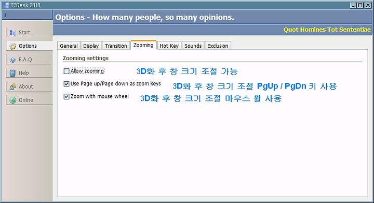This screenshot has width=374, height=203.
Task: Open the Transition tab
Action: pyautogui.click(x=116, y=46)
